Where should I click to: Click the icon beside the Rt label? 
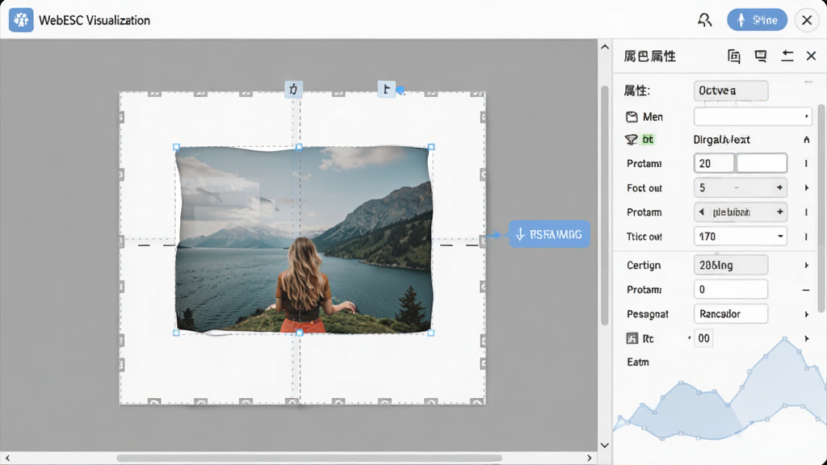click(632, 338)
